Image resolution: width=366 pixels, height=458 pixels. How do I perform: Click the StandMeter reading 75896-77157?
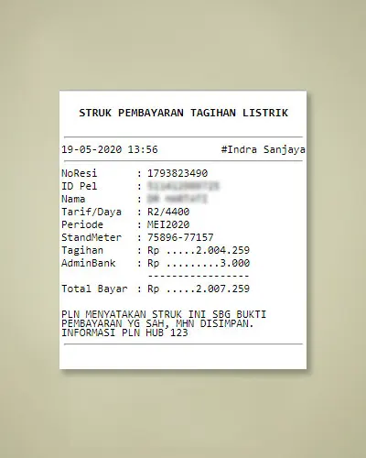(180, 237)
